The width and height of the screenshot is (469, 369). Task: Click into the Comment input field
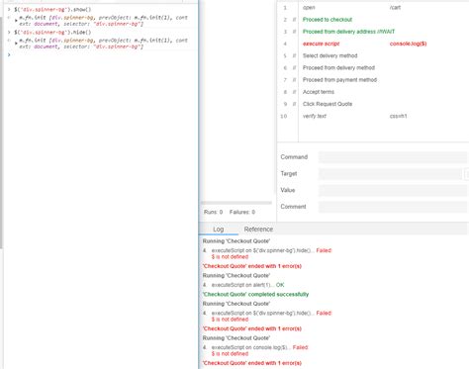393,207
